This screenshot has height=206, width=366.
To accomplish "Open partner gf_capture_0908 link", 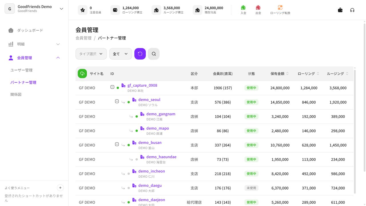I will 142,85.
